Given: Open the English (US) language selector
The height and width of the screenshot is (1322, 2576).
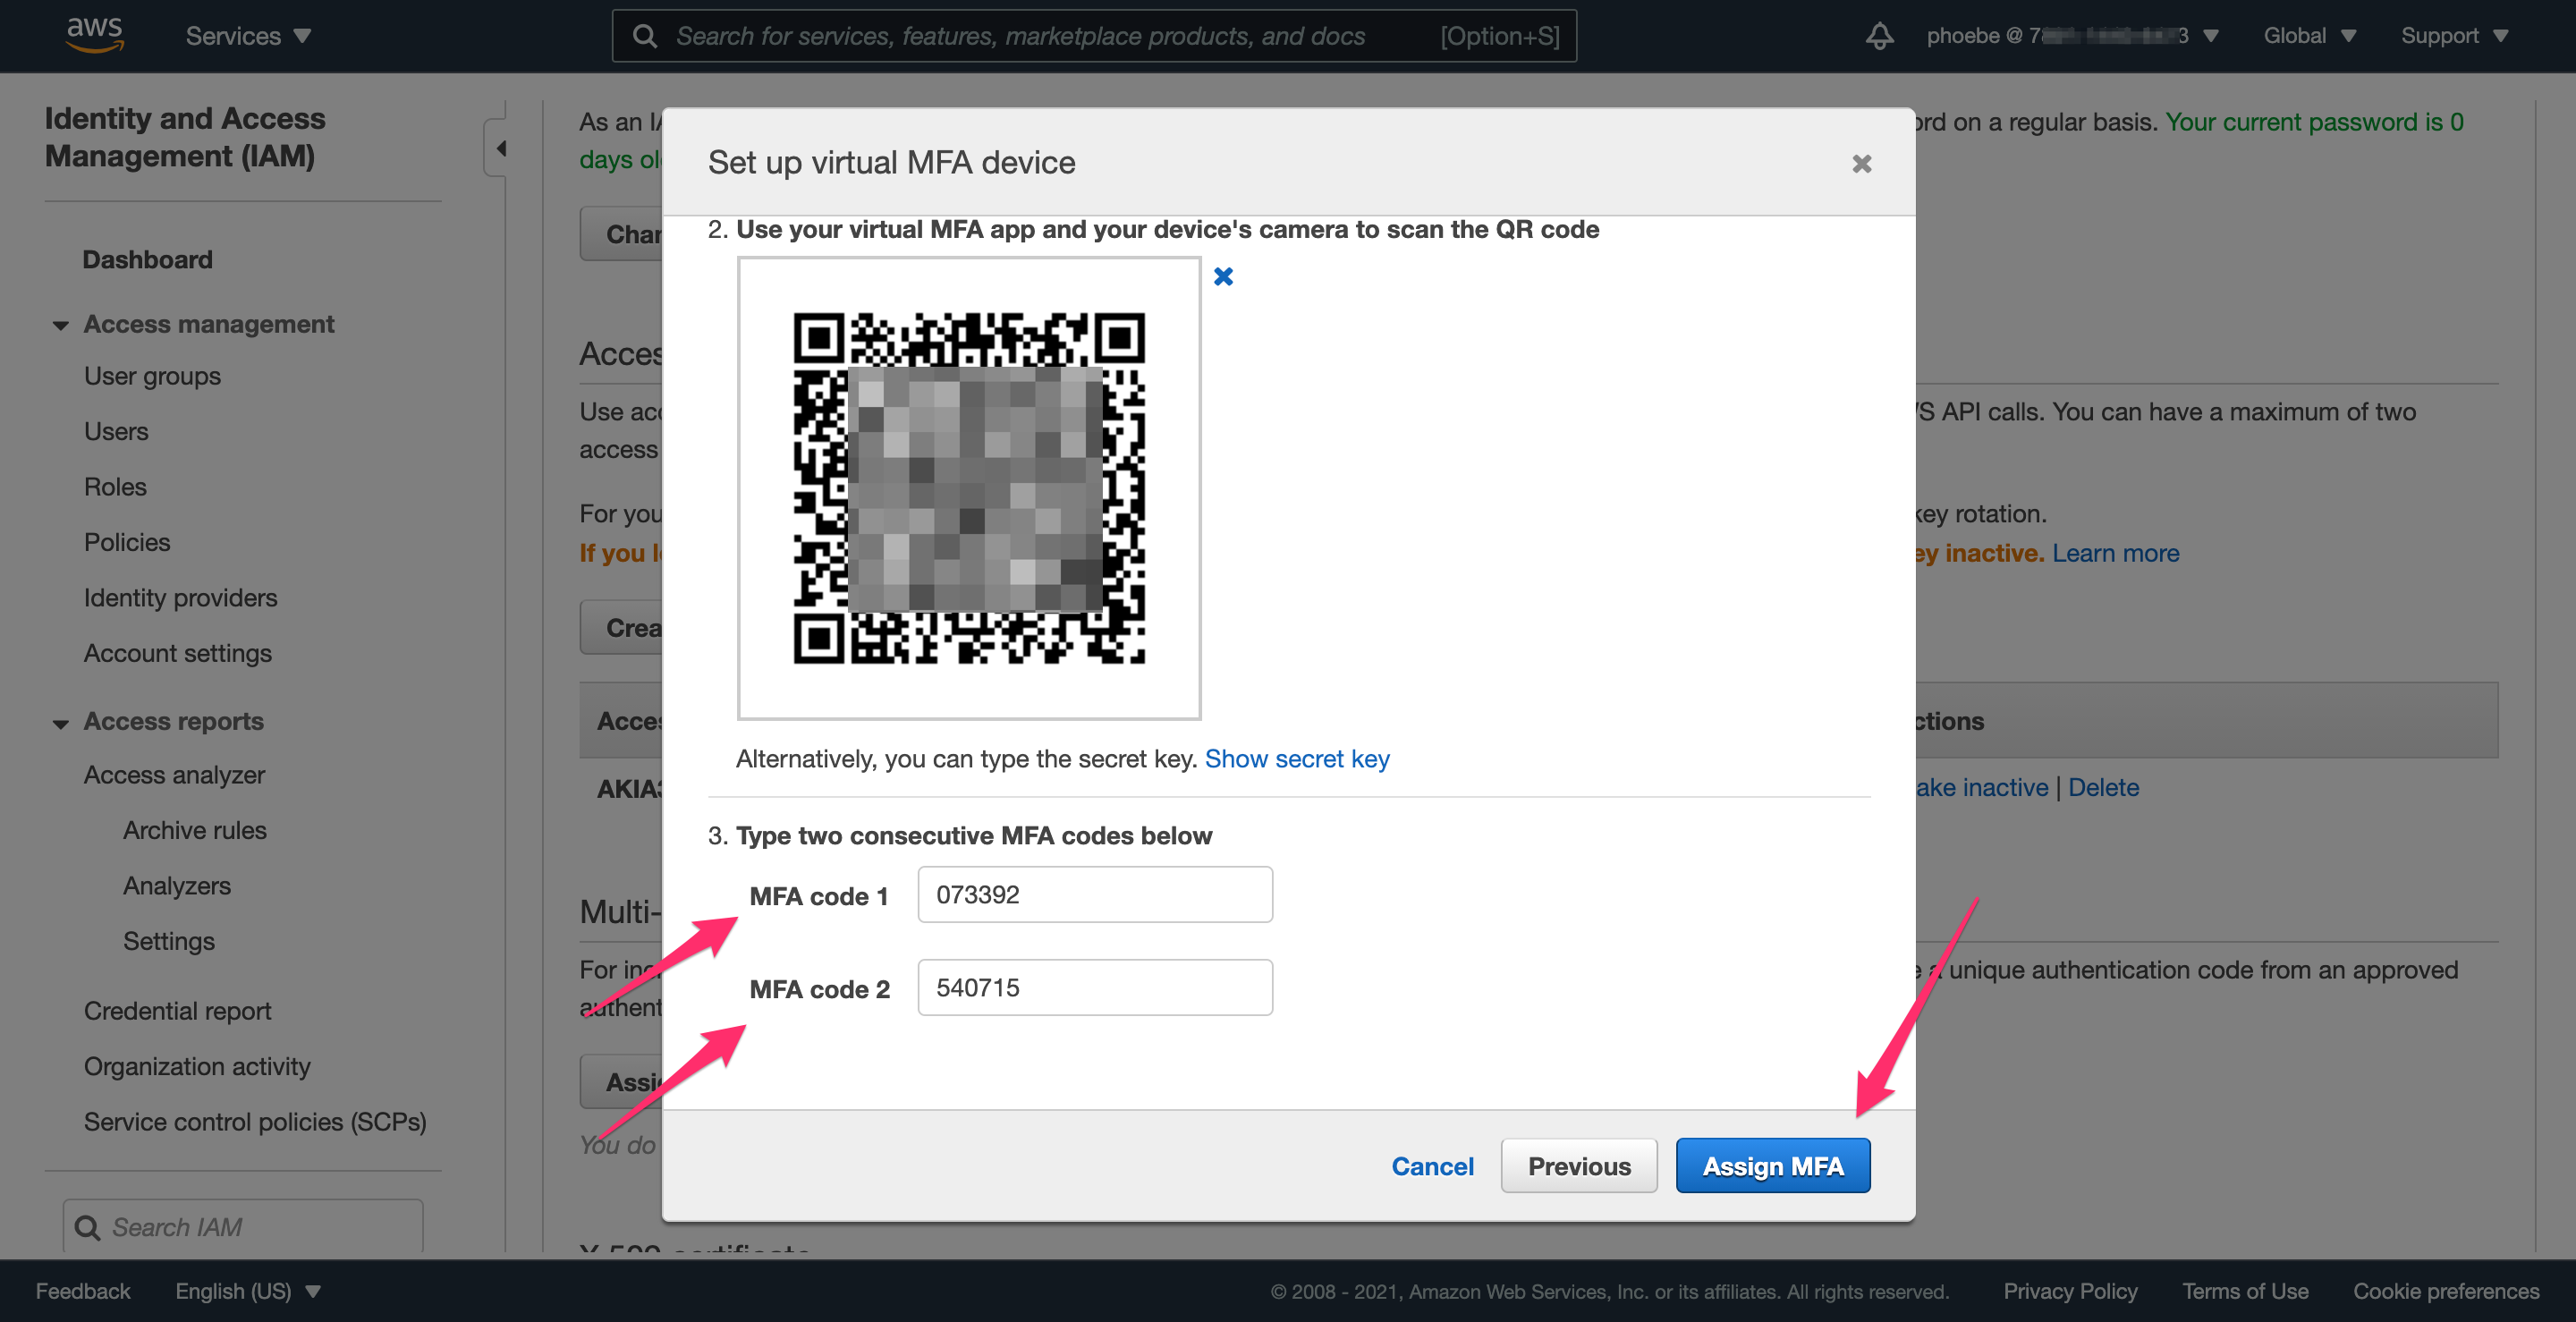Looking at the screenshot, I should (x=248, y=1290).
